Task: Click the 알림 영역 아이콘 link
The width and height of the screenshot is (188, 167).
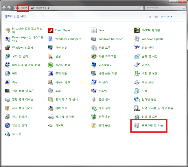Action: (x=23, y=100)
